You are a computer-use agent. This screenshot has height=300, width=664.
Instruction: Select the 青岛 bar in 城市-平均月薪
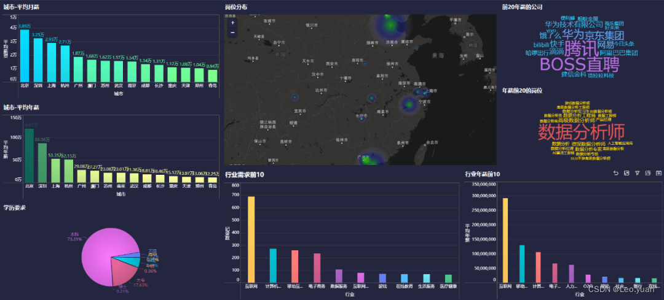[x=213, y=75]
